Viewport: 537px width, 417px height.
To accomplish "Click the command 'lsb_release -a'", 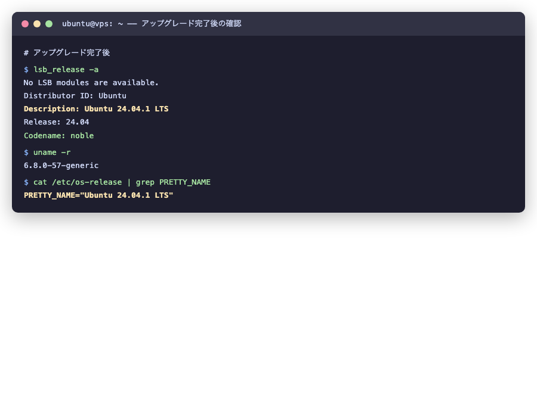I will 66,70.
